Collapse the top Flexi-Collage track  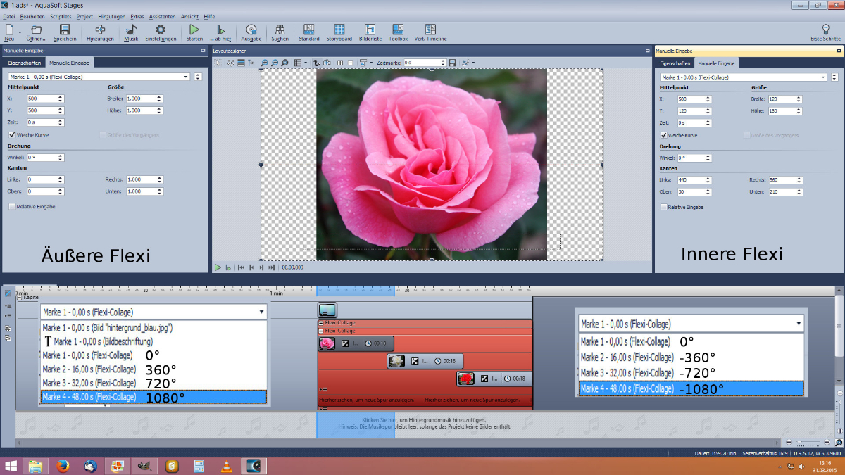pos(321,323)
